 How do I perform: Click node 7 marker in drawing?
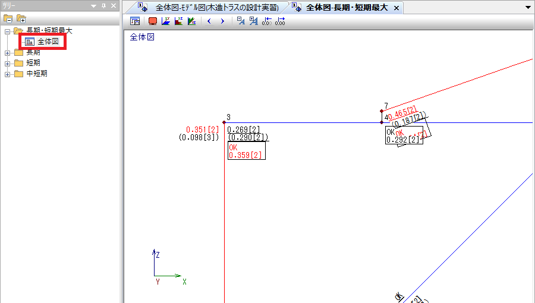coord(382,111)
